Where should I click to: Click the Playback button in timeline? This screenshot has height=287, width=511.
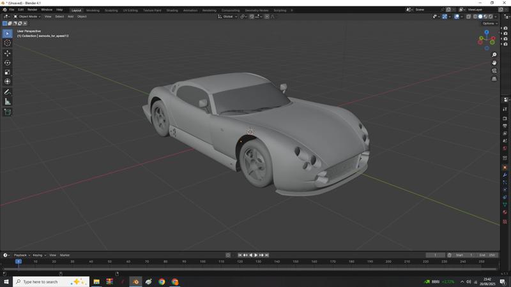click(21, 255)
